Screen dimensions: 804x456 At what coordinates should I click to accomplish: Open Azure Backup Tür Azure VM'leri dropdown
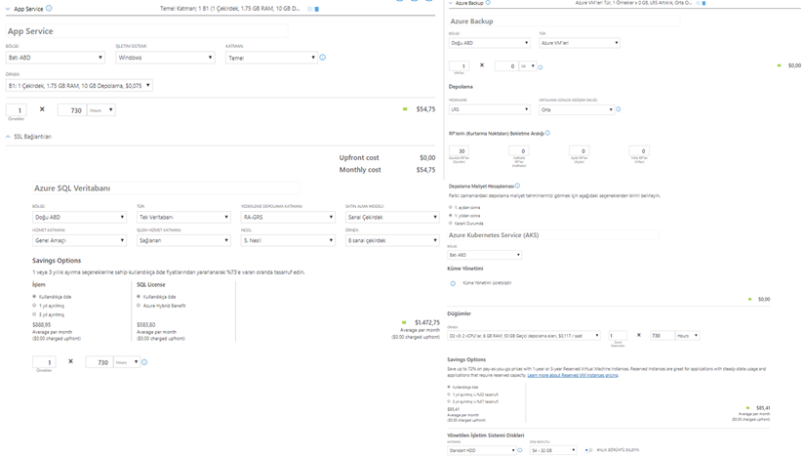pyautogui.click(x=580, y=43)
